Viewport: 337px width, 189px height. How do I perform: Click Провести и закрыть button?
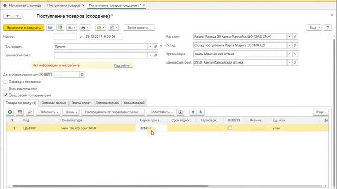[24, 28]
